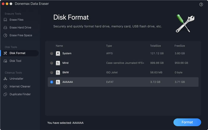Image resolution: width=208 pixels, height=130 pixels.
Task: Go to Disk Tool section
Action: pyautogui.click(x=15, y=61)
